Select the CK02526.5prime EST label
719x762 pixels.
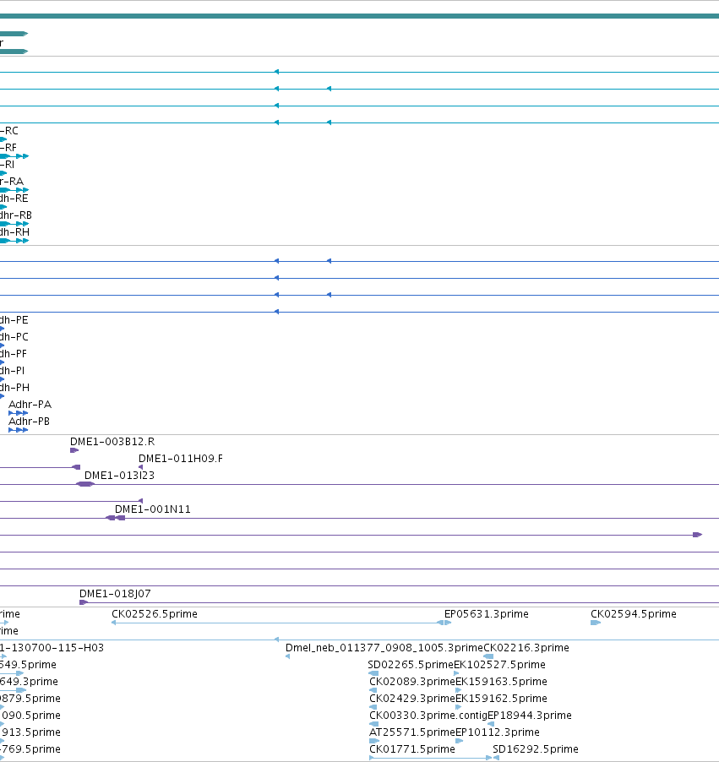155,614
